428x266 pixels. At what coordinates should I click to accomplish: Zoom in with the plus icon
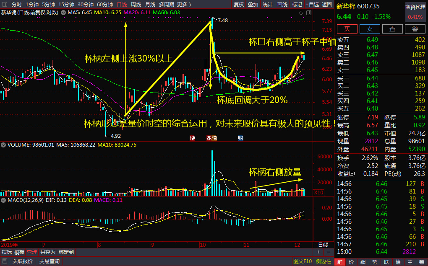[x=318, y=252]
